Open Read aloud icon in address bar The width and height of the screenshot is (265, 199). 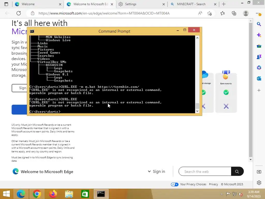click(x=200, y=13)
